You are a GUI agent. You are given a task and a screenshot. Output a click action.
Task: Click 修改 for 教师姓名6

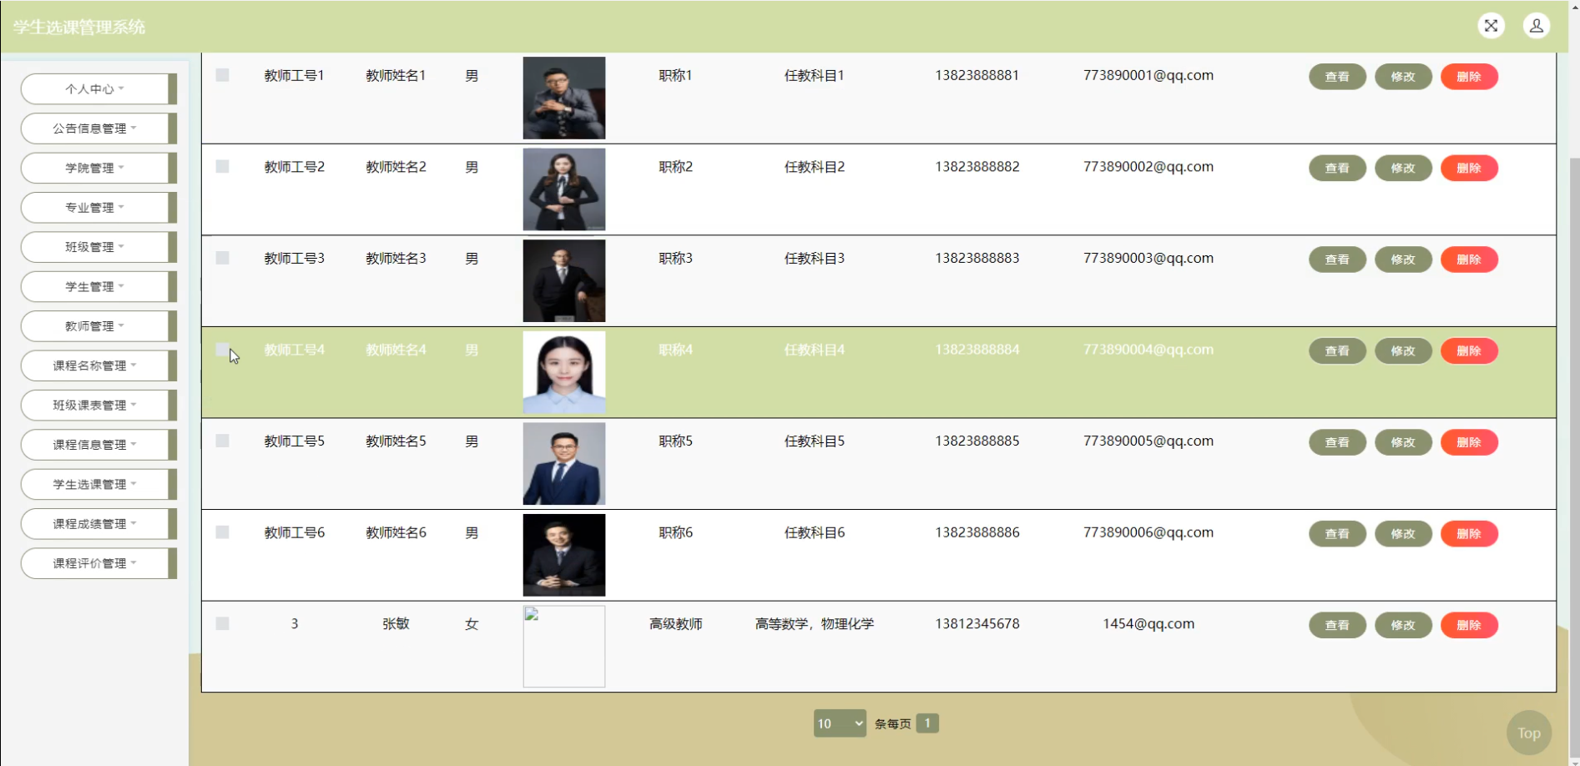(x=1403, y=533)
